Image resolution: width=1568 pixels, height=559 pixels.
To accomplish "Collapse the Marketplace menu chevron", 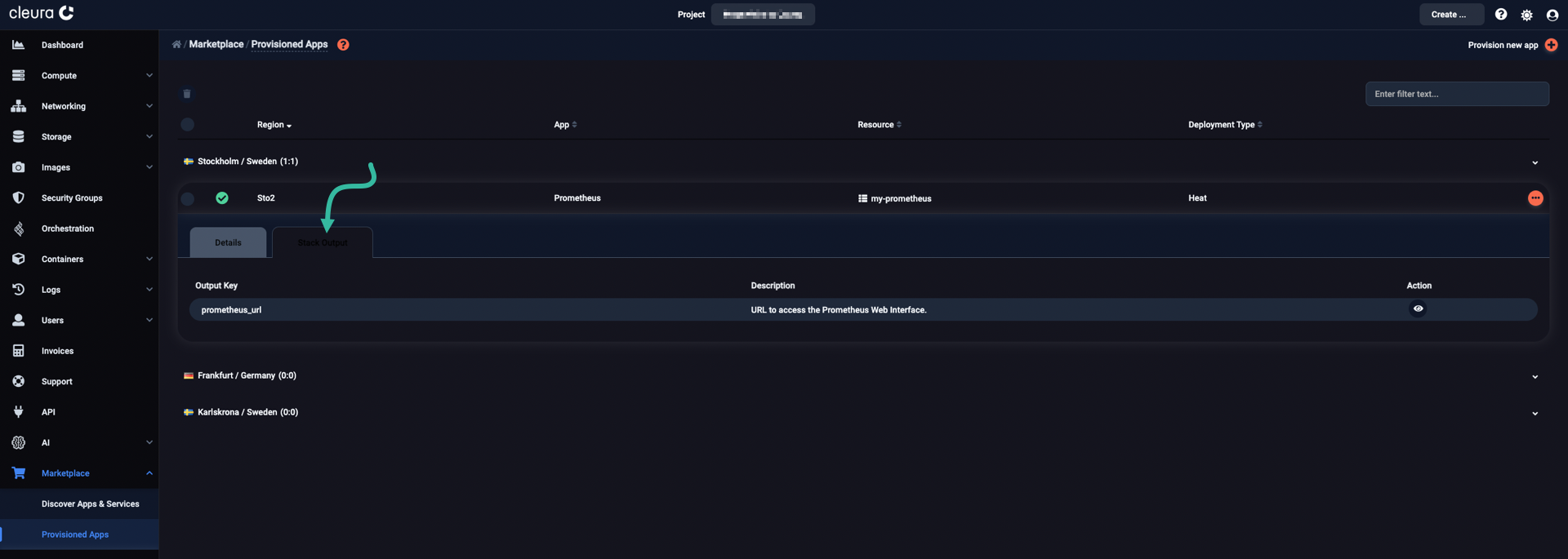I will [149, 473].
